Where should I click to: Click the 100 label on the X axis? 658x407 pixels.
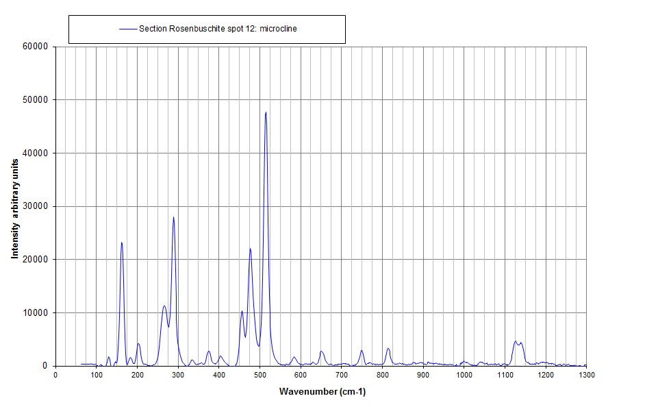coord(96,375)
